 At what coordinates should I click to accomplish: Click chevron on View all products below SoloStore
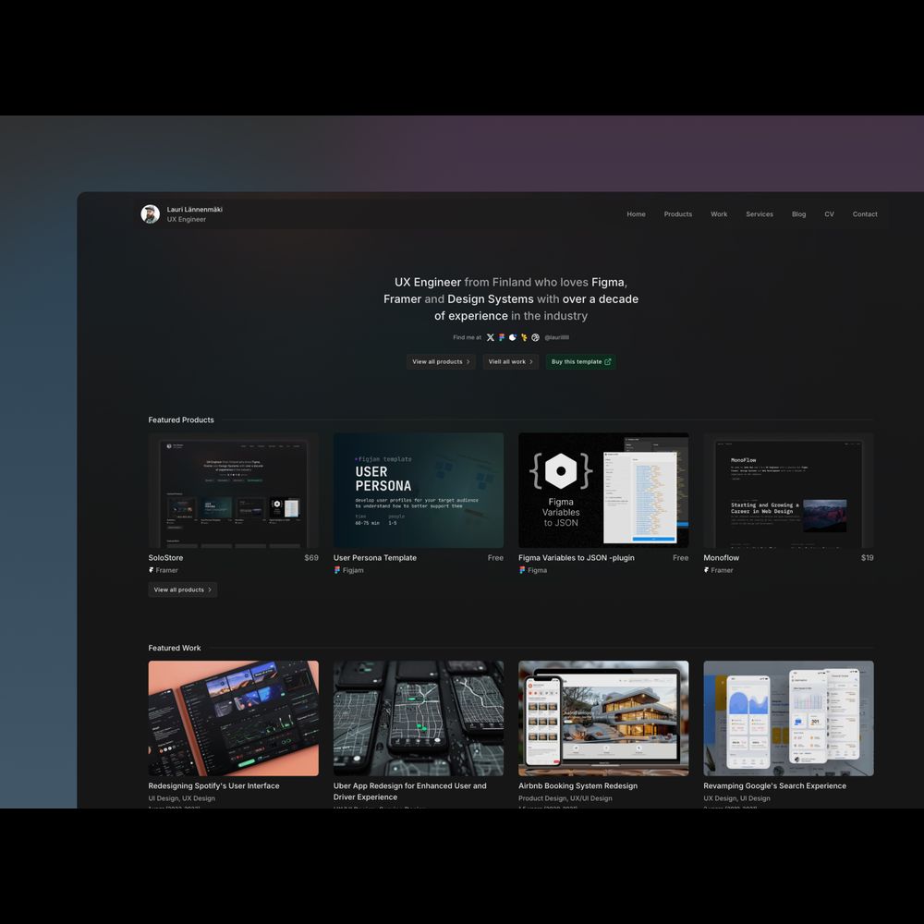[210, 590]
